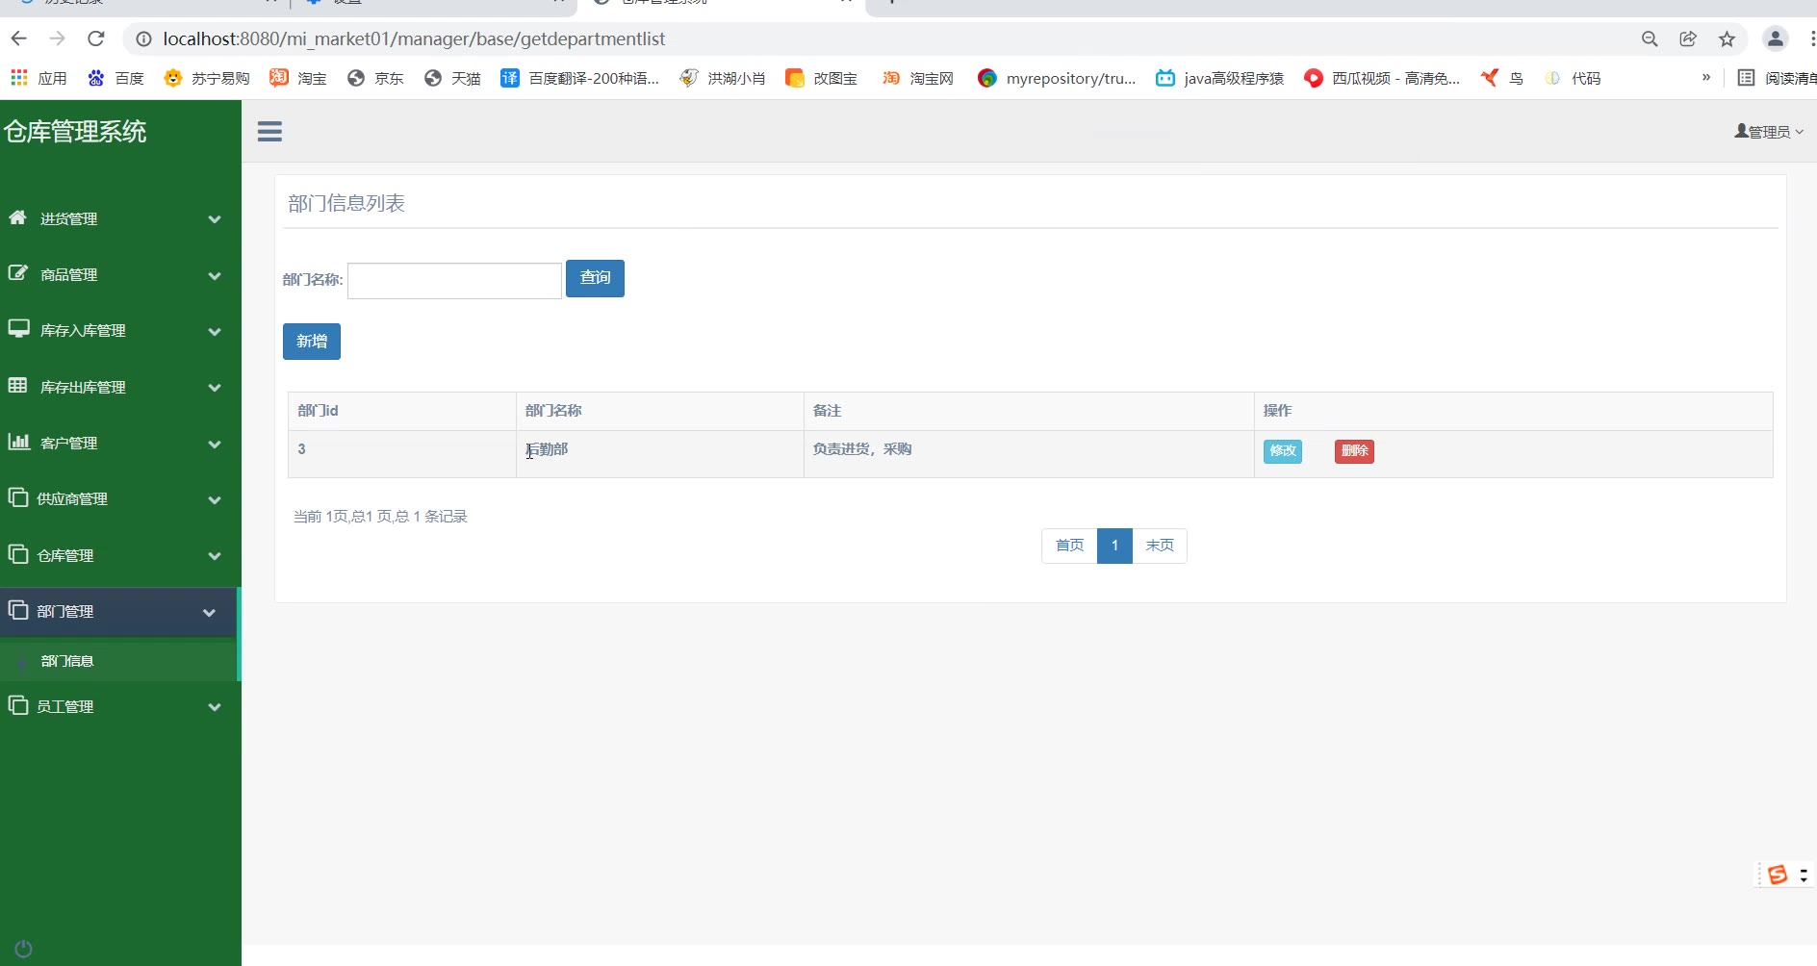This screenshot has width=1817, height=966.
Task: Expand the 仓库管理 chevron
Action: [215, 555]
